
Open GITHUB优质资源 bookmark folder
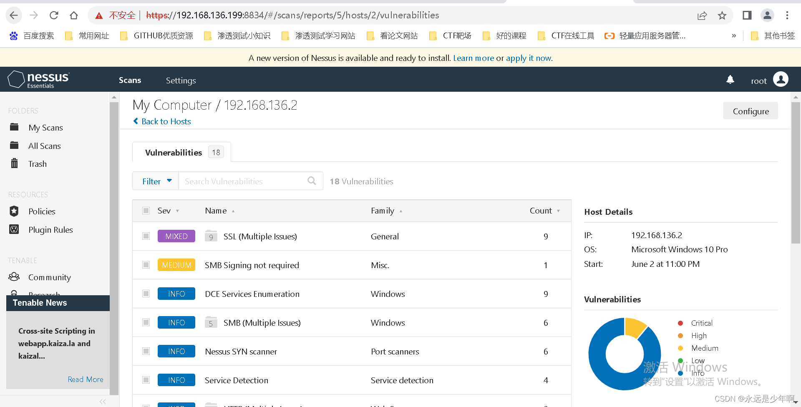156,36
